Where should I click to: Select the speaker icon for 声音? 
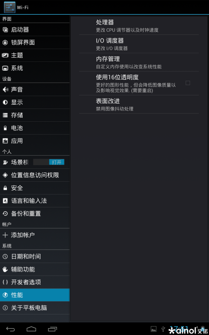click(x=5, y=90)
